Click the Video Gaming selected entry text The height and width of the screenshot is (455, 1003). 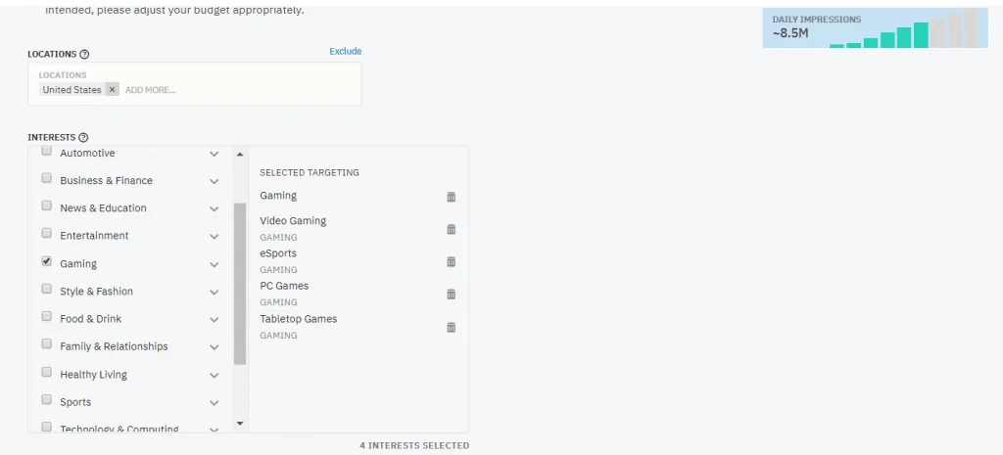(x=293, y=220)
